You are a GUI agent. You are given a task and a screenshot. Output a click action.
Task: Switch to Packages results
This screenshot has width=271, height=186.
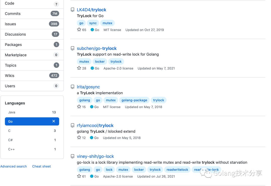[x=32, y=45]
